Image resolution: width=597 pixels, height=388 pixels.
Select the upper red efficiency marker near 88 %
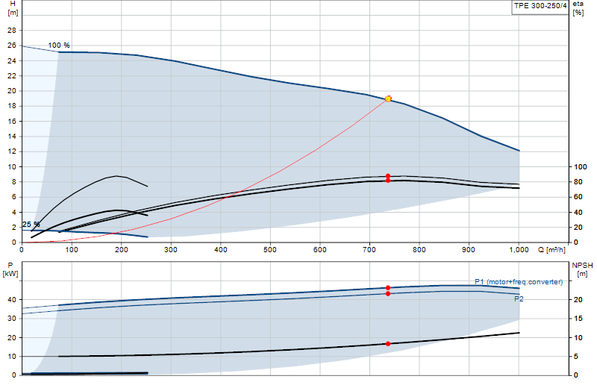tap(388, 176)
